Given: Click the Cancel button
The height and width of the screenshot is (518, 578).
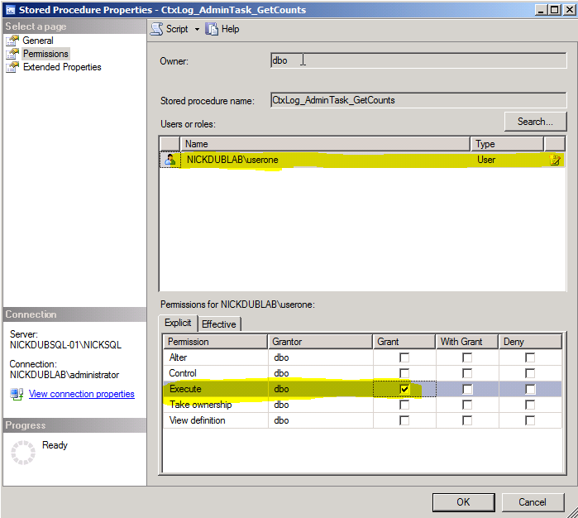Looking at the screenshot, I should pos(532,501).
